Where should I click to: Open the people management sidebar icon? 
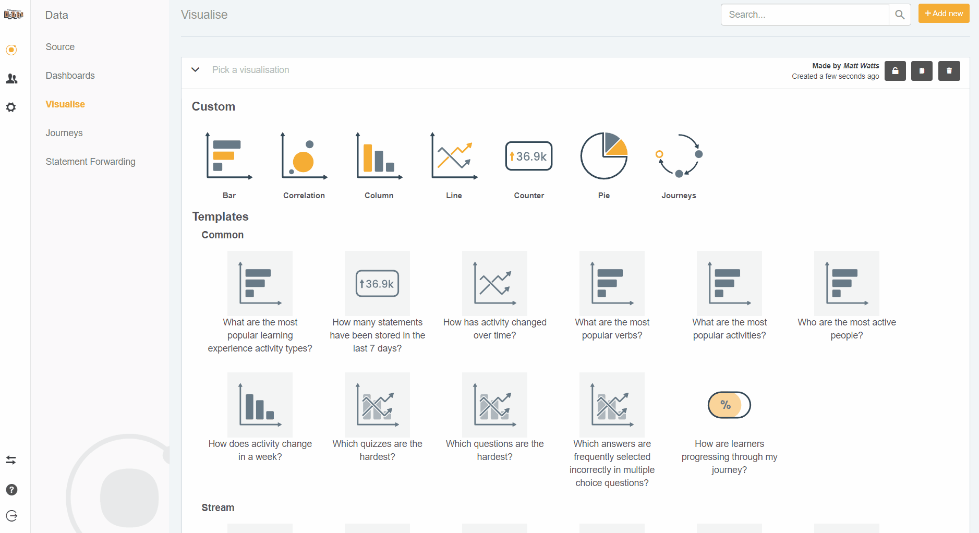11,78
